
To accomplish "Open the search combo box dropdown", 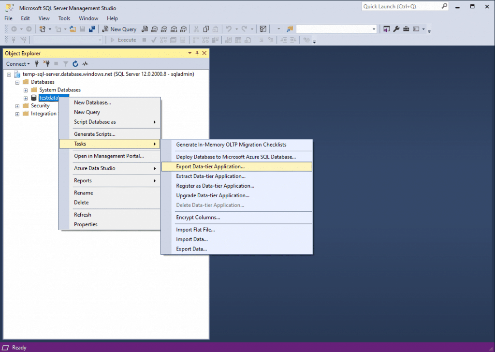I will (374, 29).
